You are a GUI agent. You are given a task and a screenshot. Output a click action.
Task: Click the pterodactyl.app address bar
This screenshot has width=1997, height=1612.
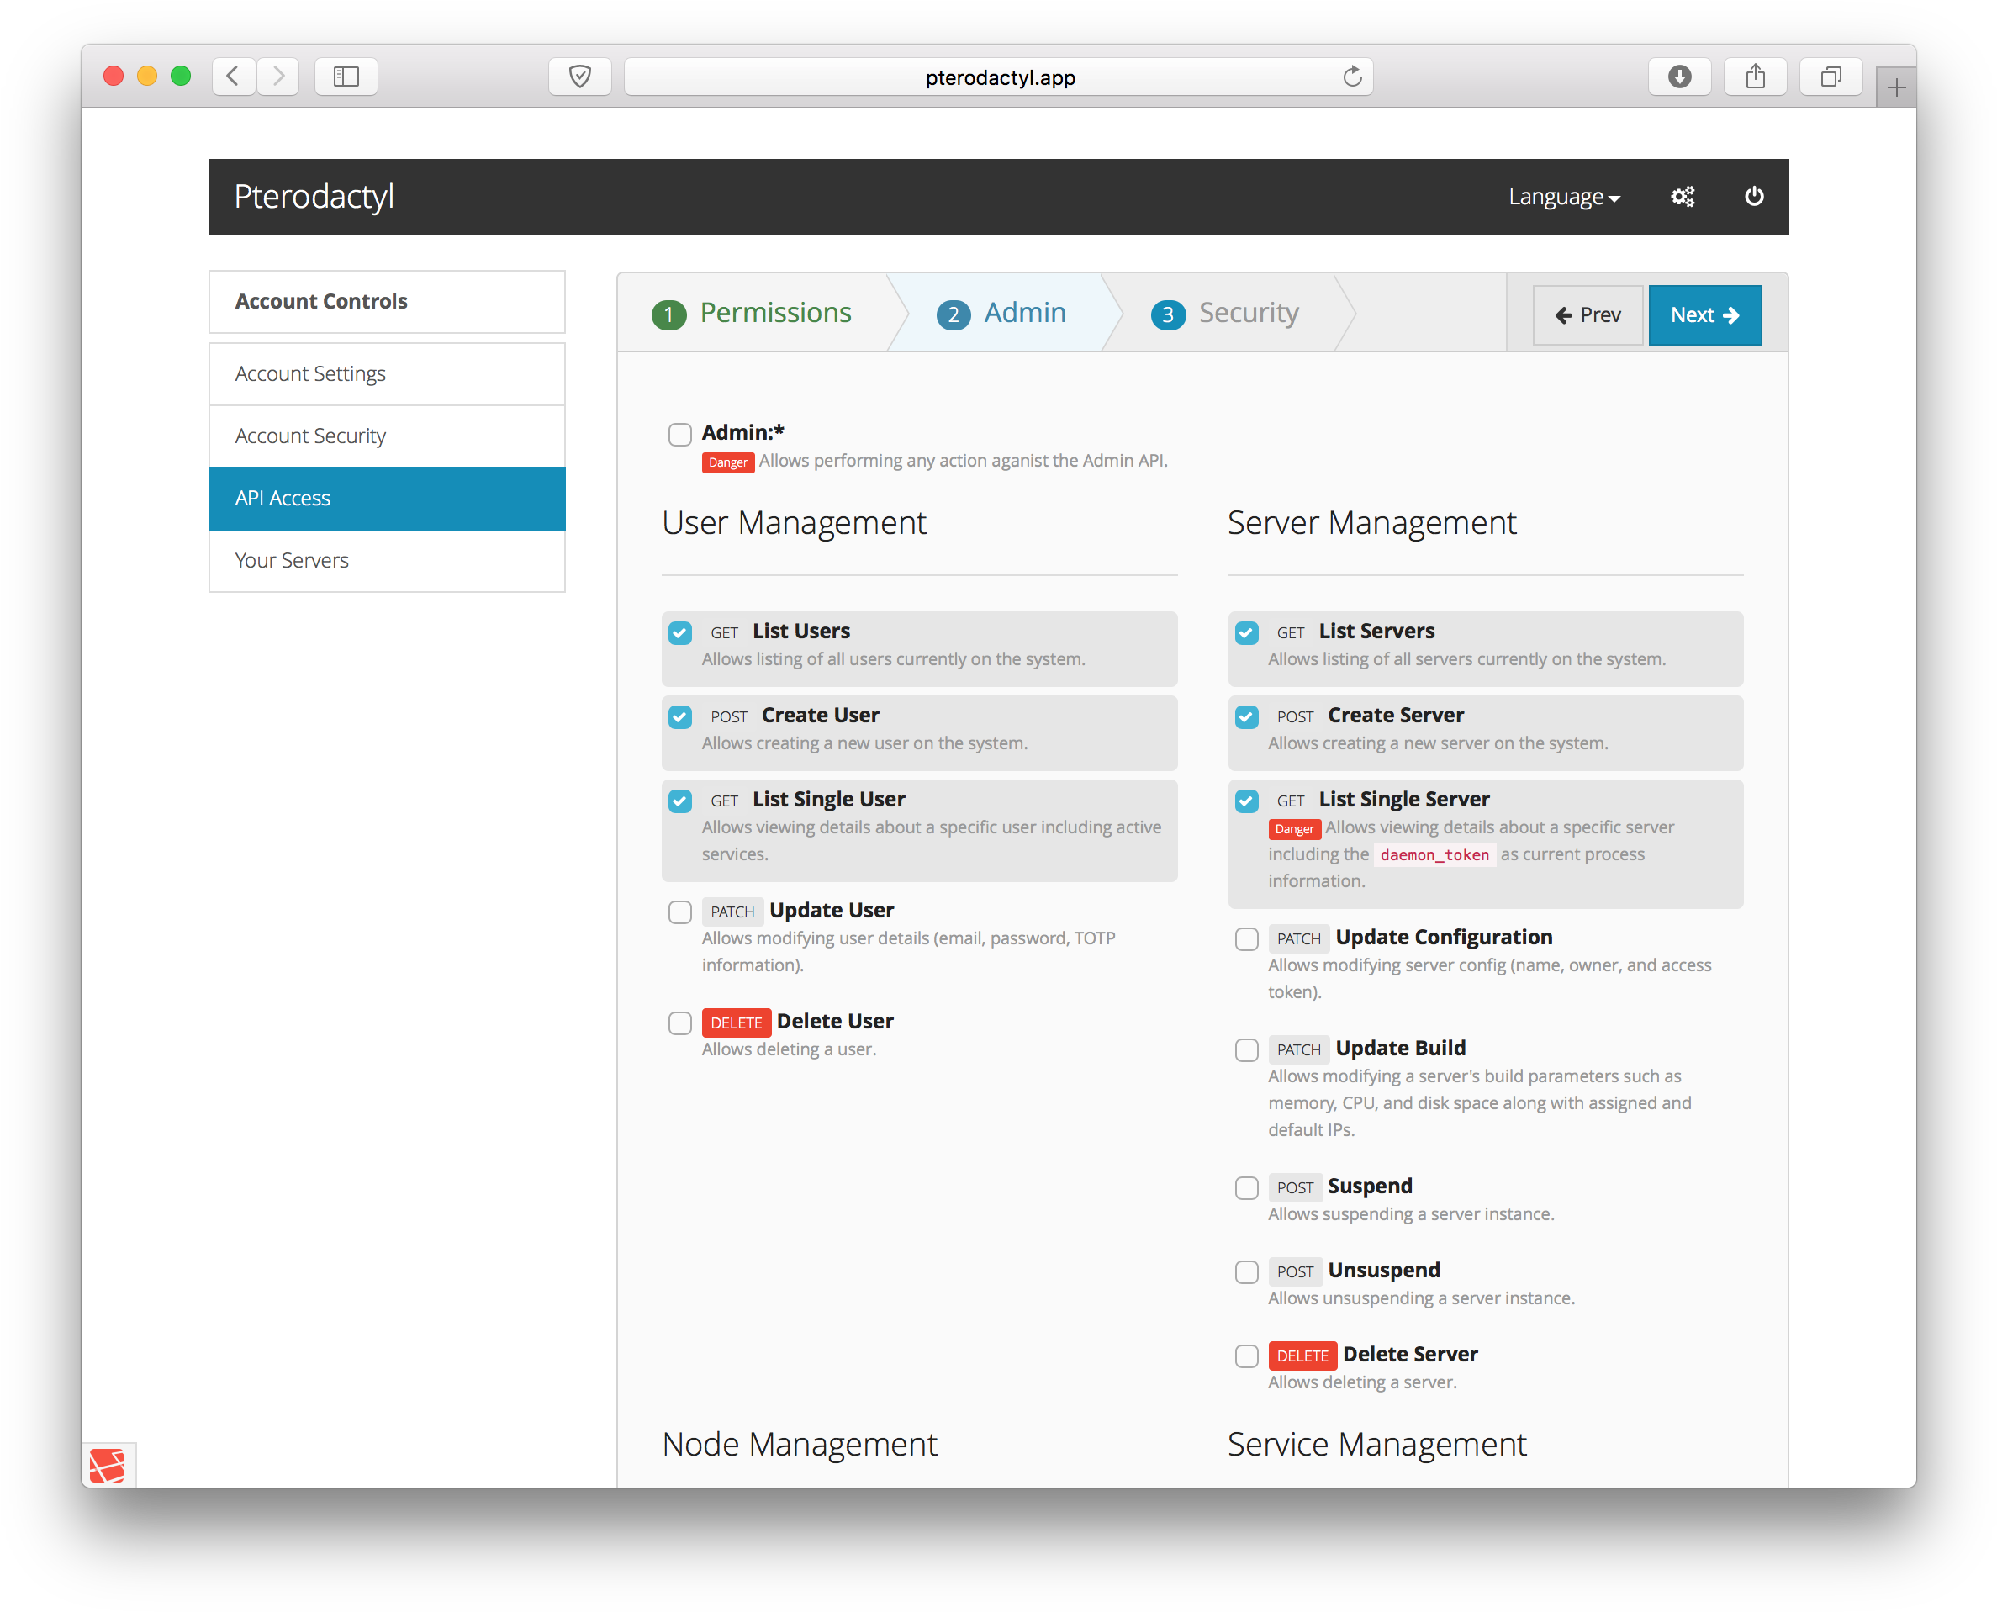999,77
